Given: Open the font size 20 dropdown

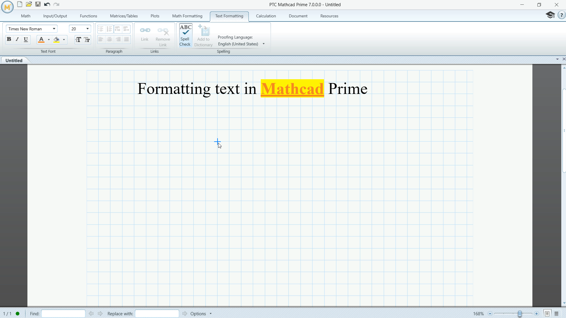Looking at the screenshot, I should (x=88, y=29).
